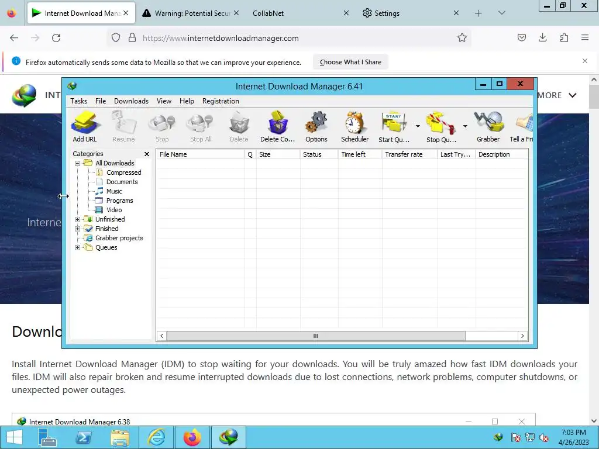
Task: Expand the Queues tree node
Action: (78, 247)
